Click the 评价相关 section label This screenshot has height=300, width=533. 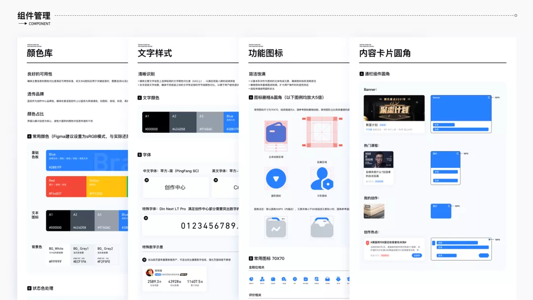pos(255,295)
